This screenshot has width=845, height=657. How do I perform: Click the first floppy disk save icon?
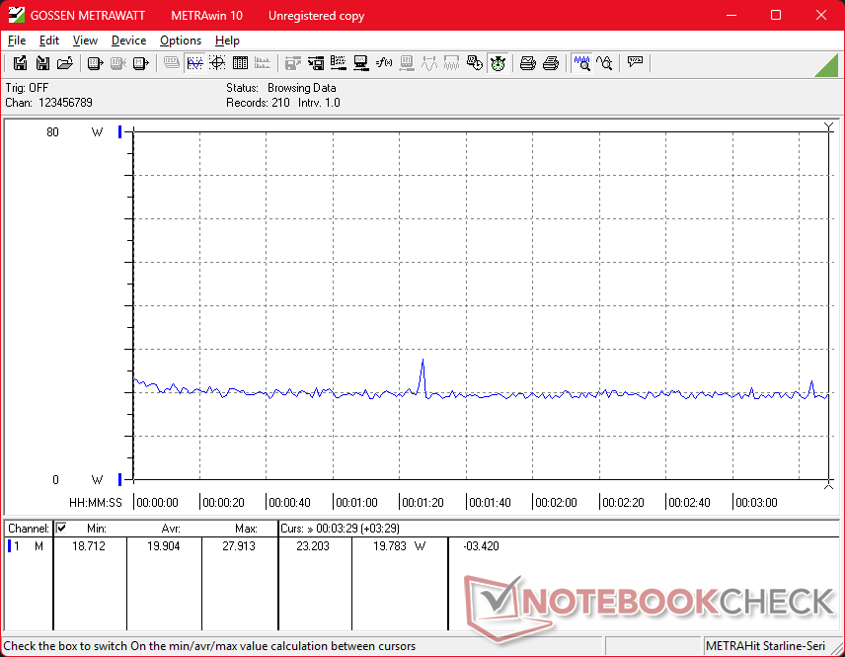20,63
